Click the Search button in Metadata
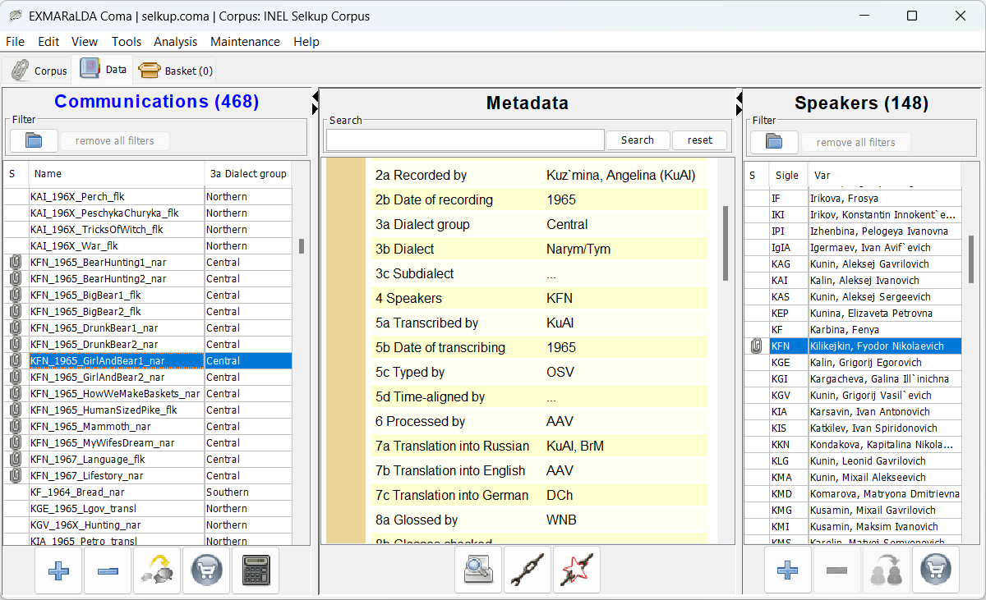 coord(638,140)
